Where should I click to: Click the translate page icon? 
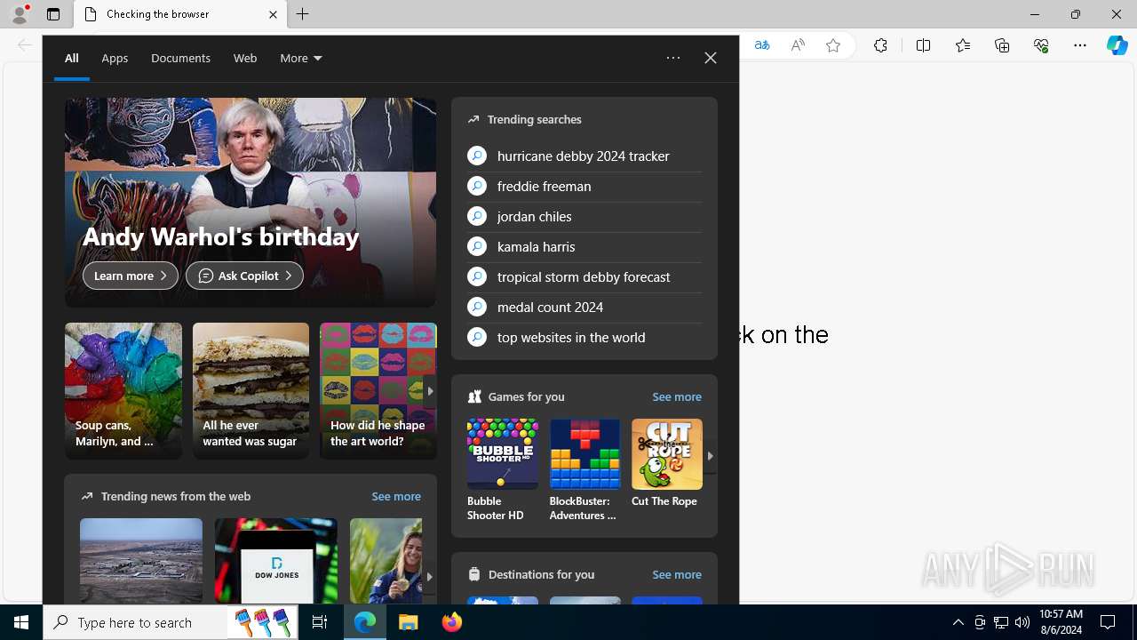coord(761,45)
